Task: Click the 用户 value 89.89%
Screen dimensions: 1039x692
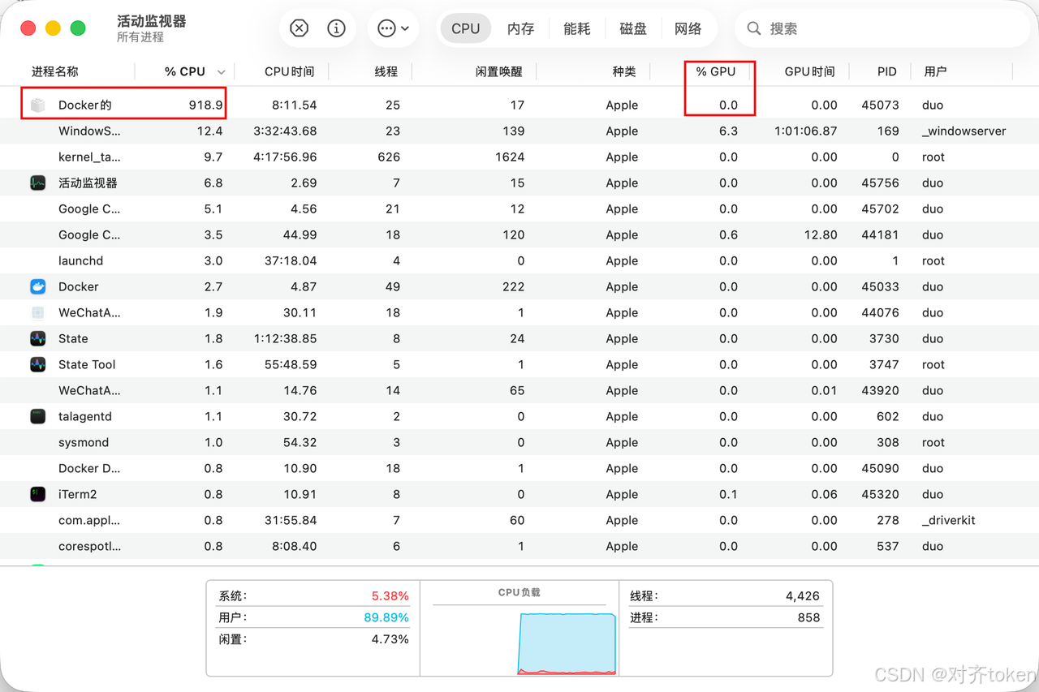Action: click(x=386, y=617)
